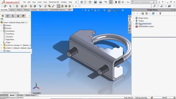Open the Insert menu

[x=40, y=2]
